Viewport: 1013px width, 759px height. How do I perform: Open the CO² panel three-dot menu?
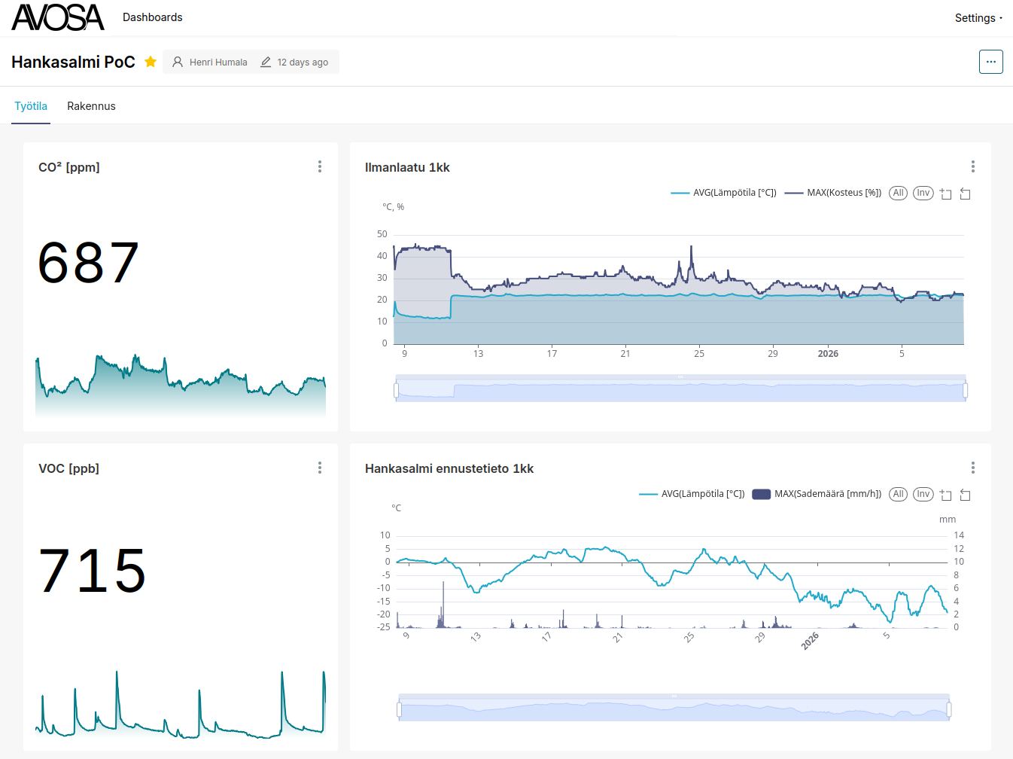[320, 166]
